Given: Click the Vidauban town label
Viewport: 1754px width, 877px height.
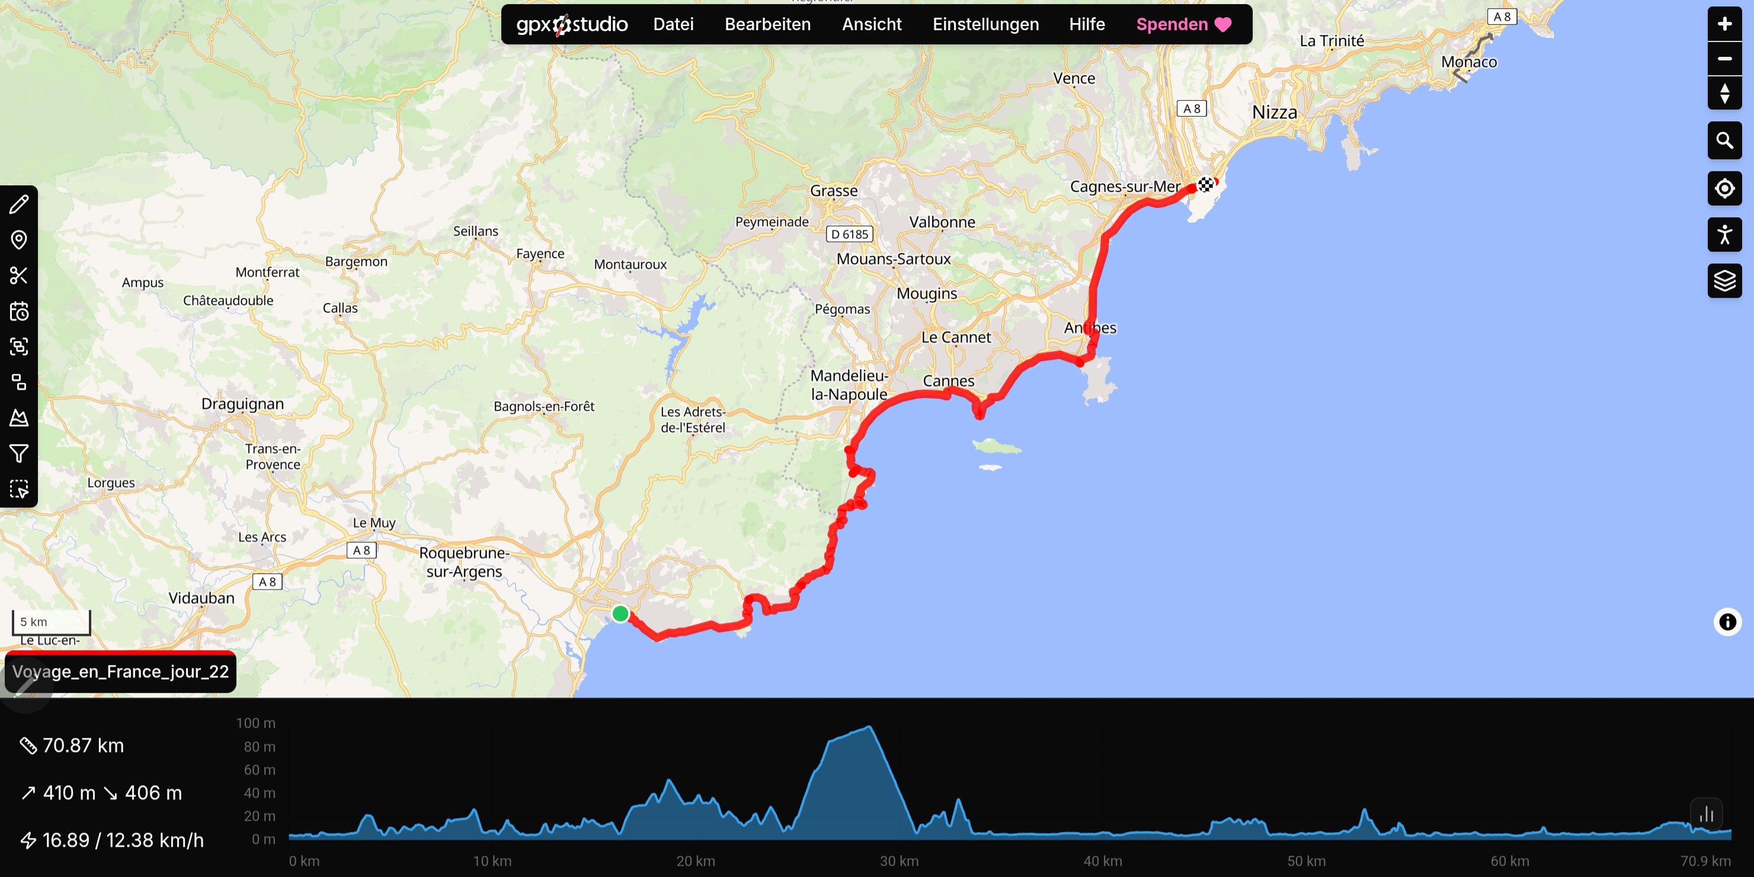Looking at the screenshot, I should pyautogui.click(x=201, y=598).
